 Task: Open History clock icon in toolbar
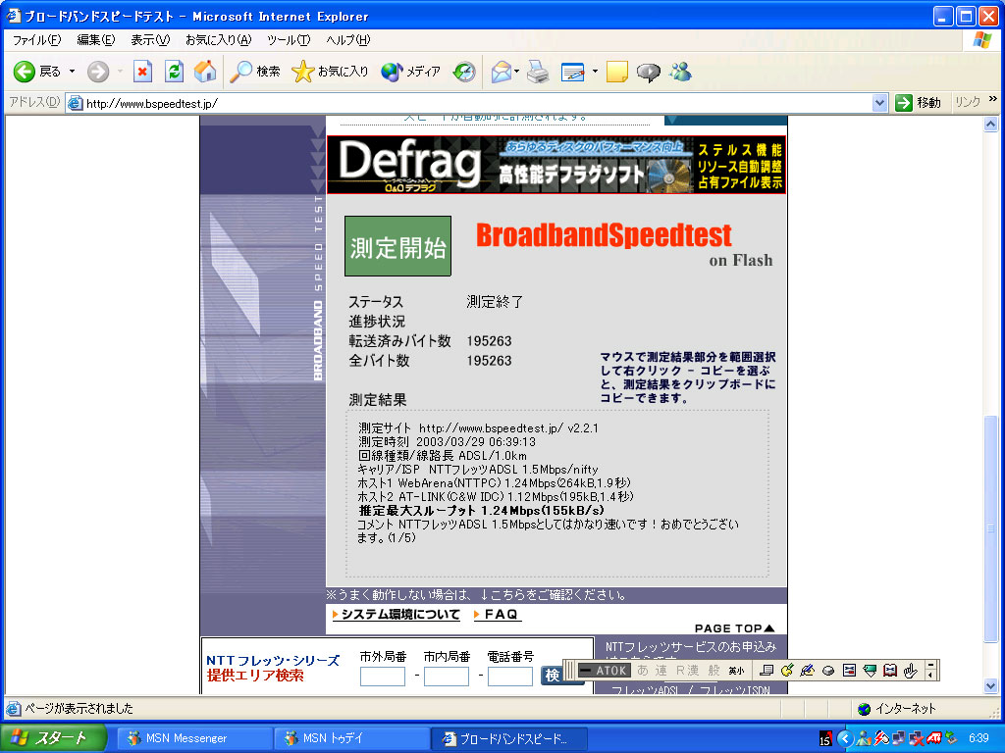point(464,71)
